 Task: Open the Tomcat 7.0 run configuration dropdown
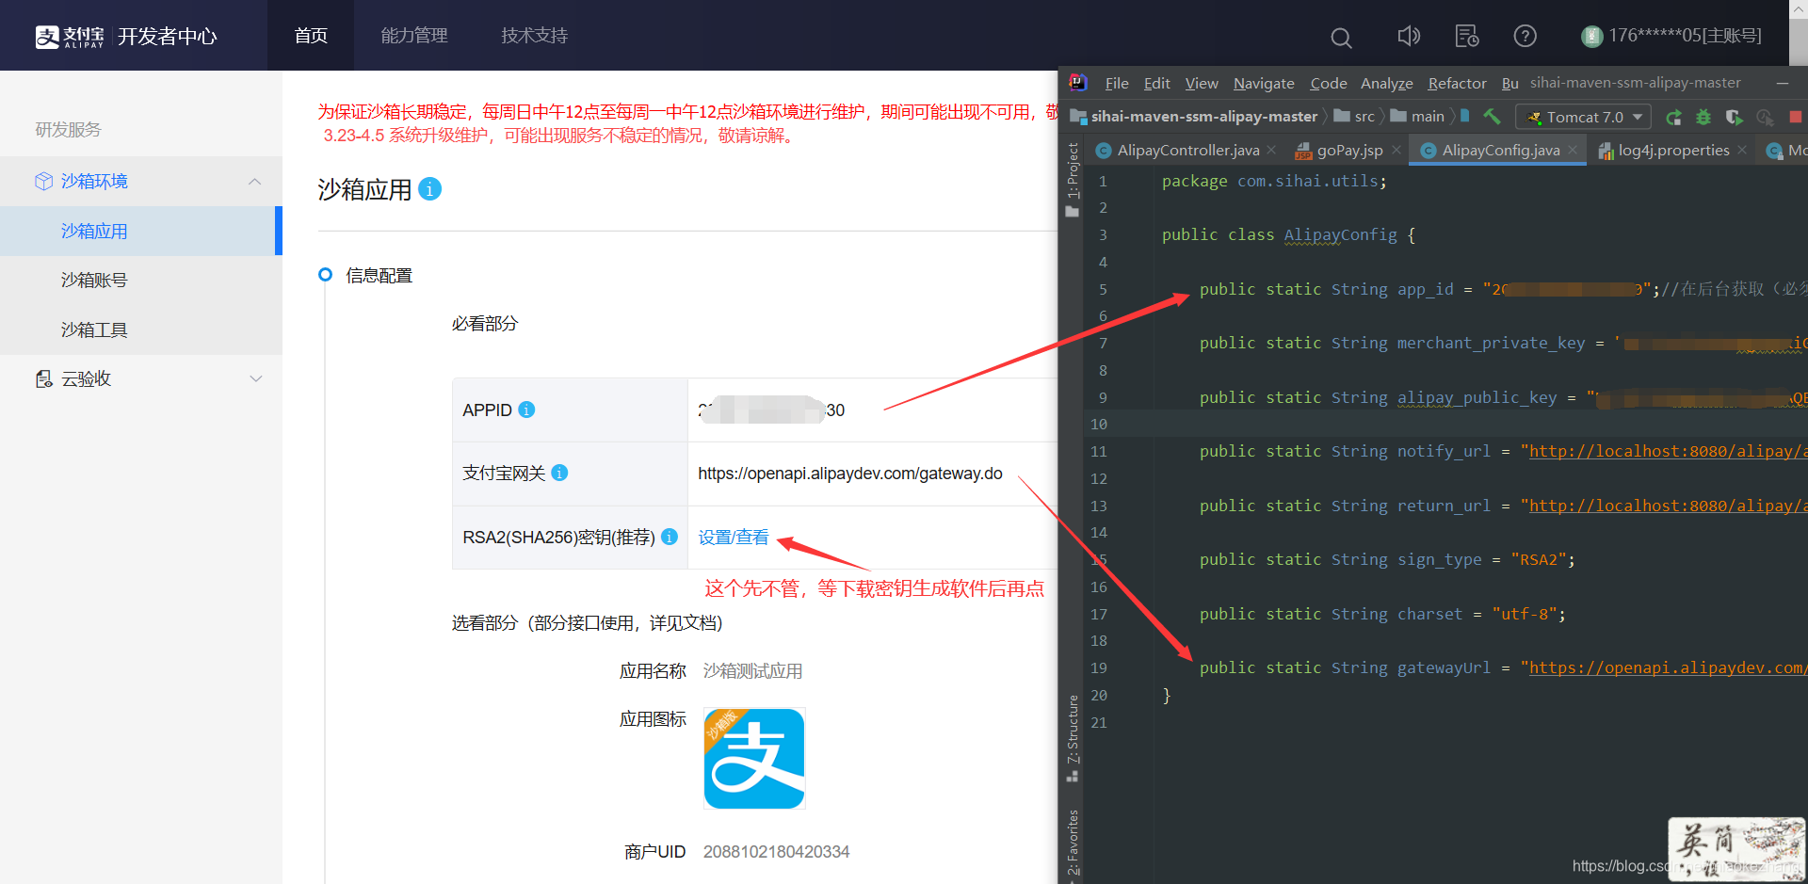pyautogui.click(x=1584, y=117)
